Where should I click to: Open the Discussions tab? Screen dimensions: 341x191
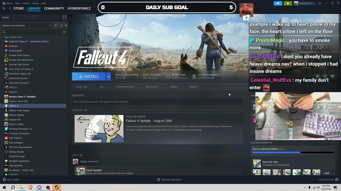pos(152,87)
